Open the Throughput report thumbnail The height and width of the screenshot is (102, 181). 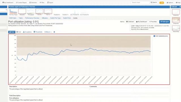(31, 12)
